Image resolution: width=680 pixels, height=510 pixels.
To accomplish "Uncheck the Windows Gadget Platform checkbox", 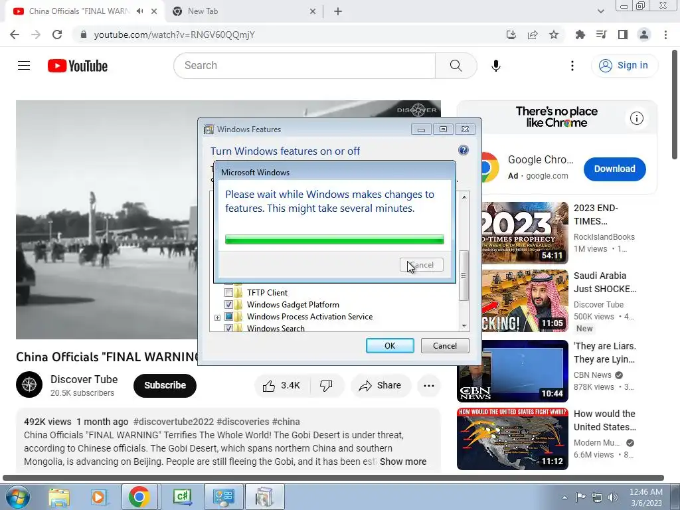I will (228, 304).
